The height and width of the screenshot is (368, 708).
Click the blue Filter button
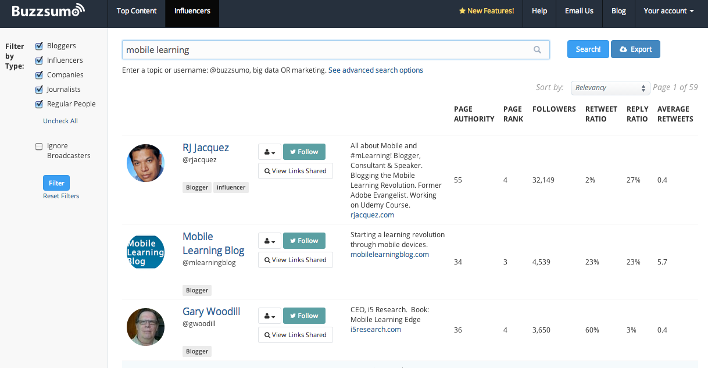[x=56, y=183]
